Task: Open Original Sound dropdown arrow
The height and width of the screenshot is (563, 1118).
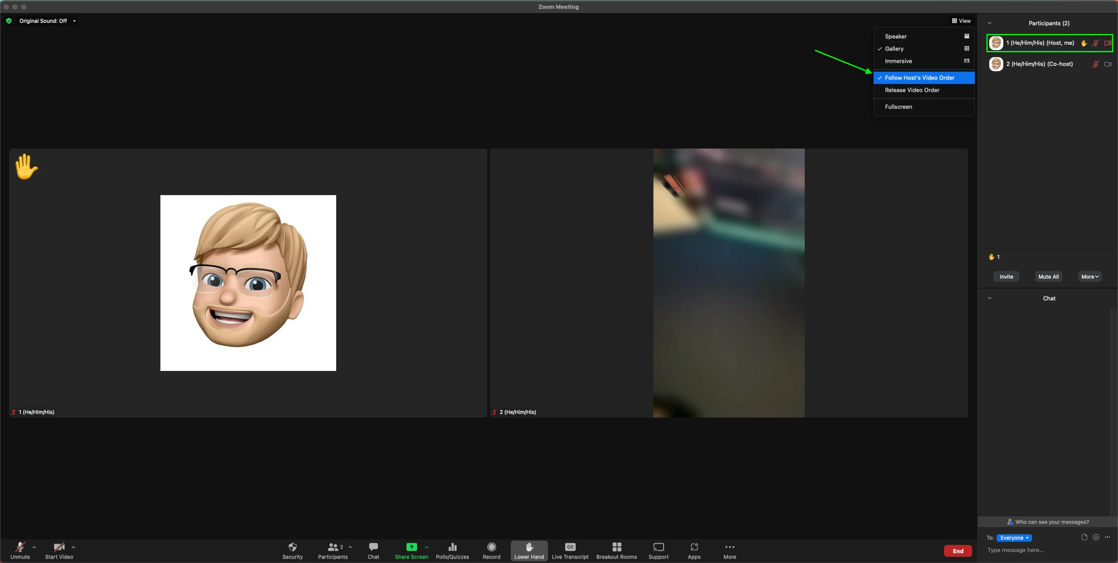Action: point(74,21)
